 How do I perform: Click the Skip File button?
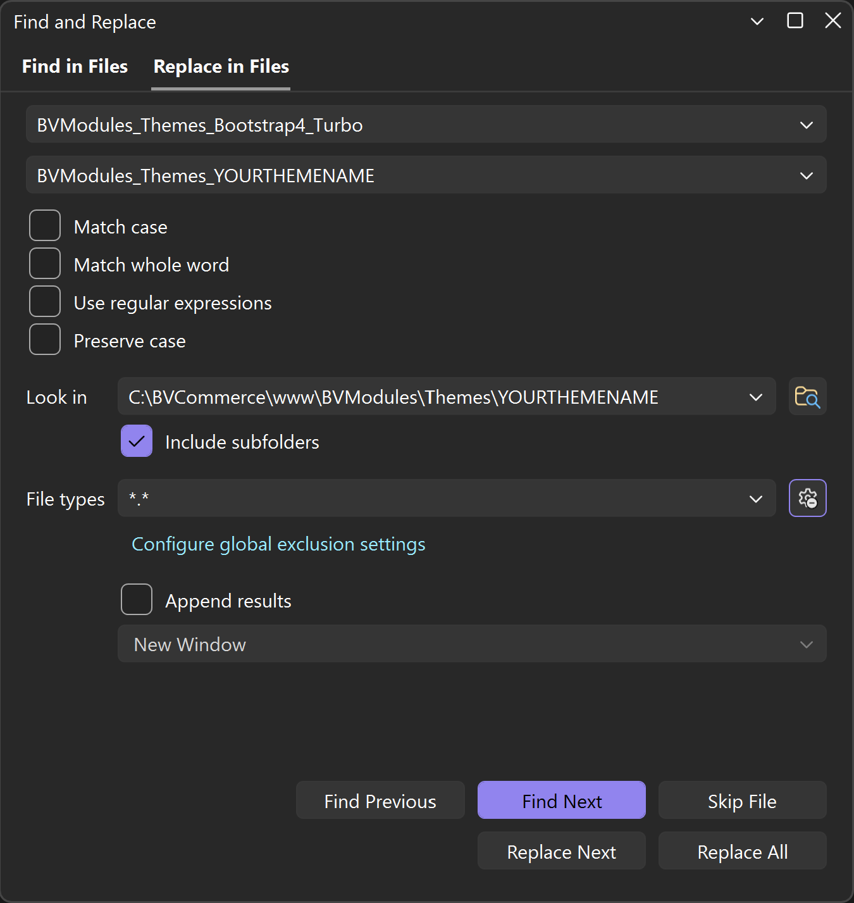[x=743, y=800]
